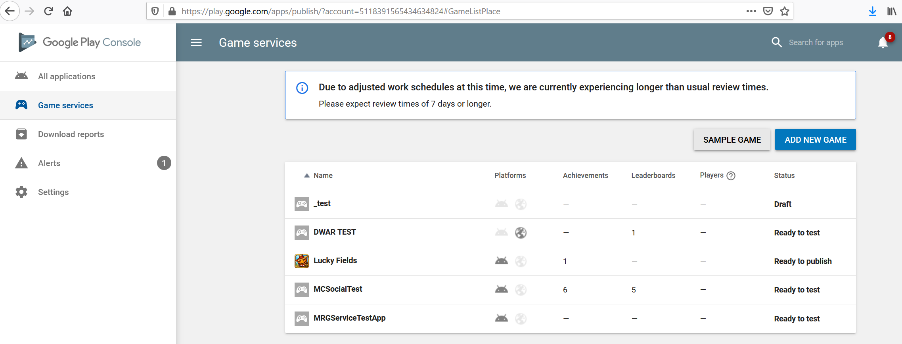Viewport: 902px width, 344px height.
Task: Click the tracking protection shield icon
Action: pos(155,11)
